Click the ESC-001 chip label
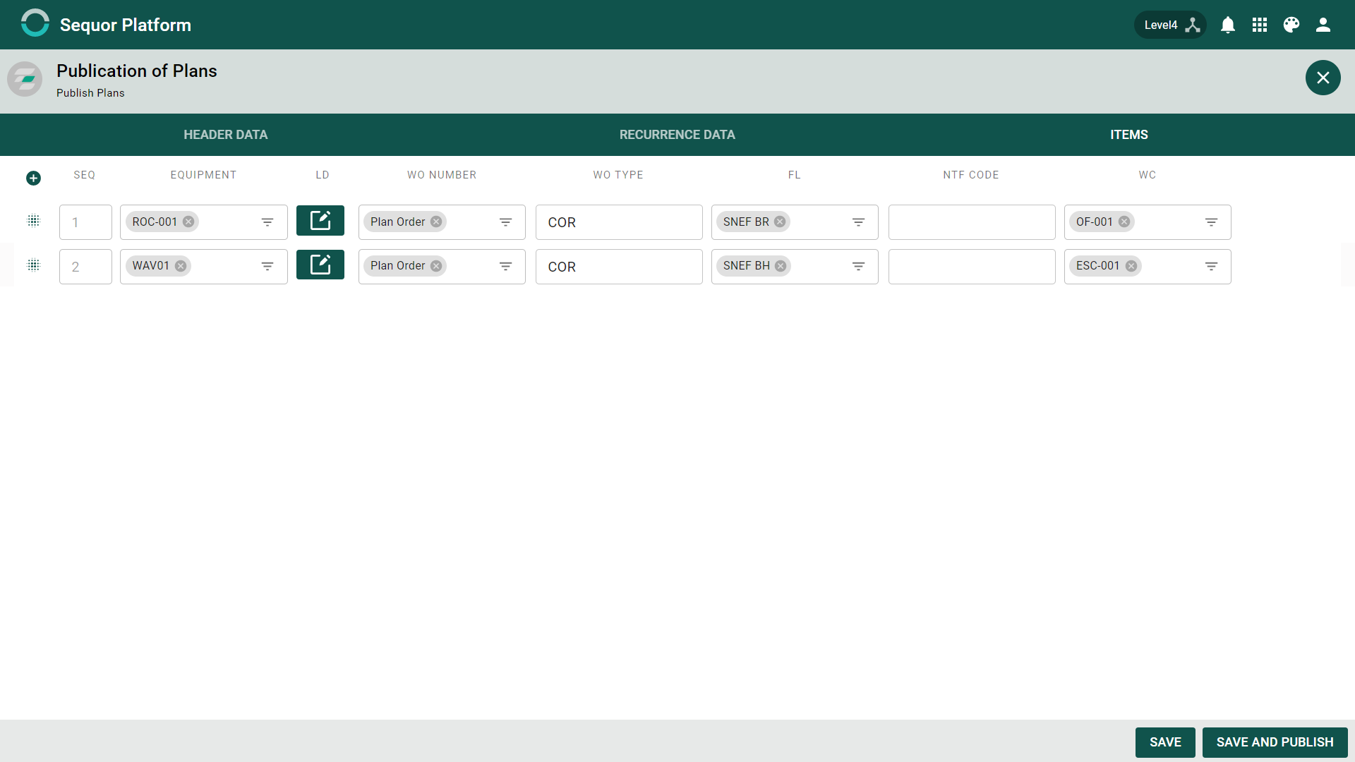Viewport: 1355px width, 762px height. 1098,266
